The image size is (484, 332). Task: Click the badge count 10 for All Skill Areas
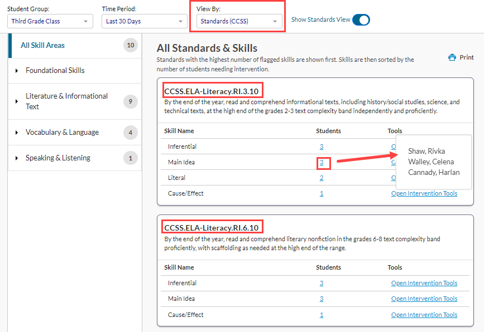pyautogui.click(x=131, y=46)
